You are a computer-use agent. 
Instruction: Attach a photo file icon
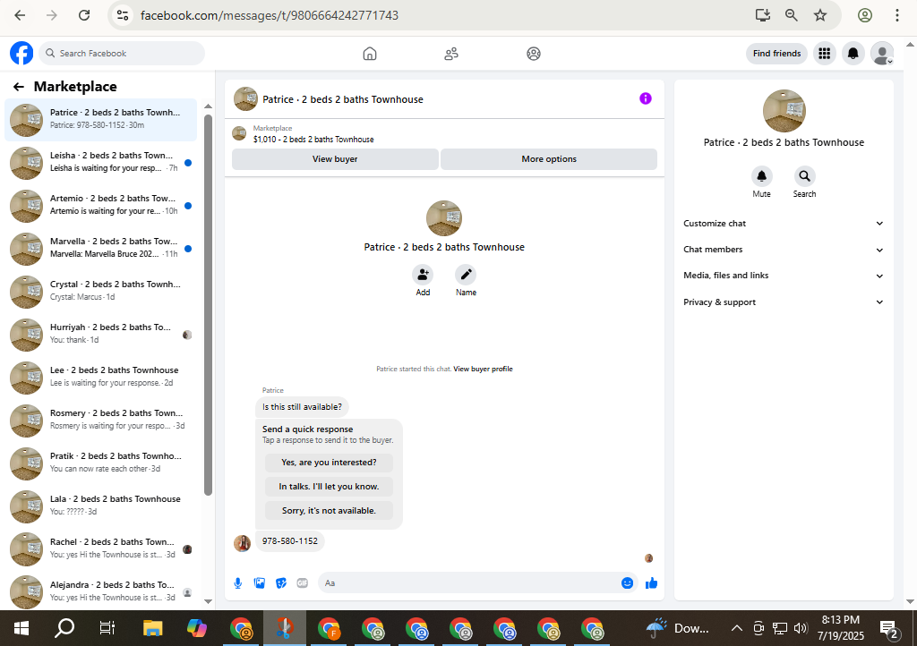click(260, 582)
